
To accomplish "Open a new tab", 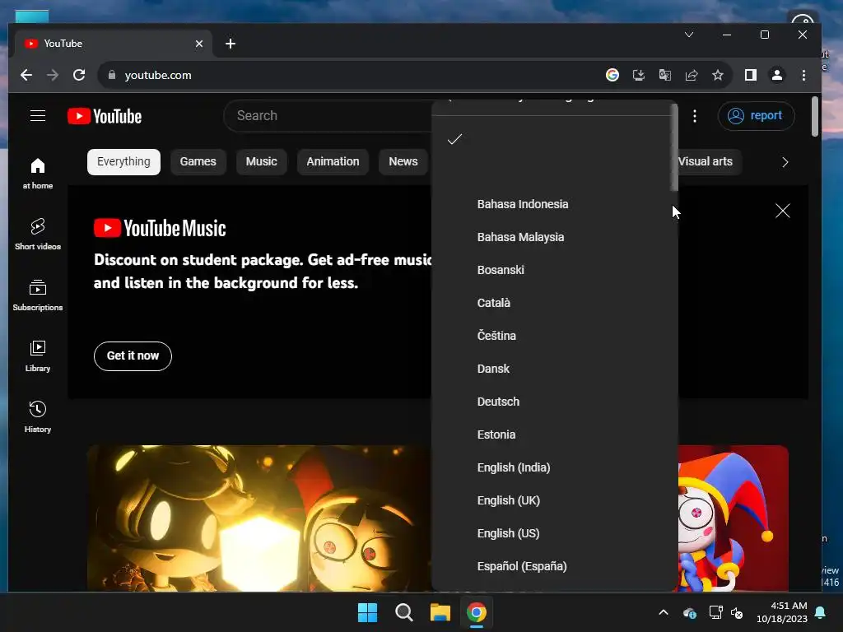I will (x=231, y=44).
